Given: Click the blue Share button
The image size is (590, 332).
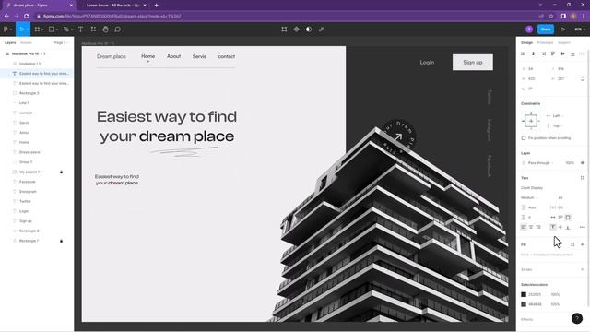Looking at the screenshot, I should coord(546,30).
